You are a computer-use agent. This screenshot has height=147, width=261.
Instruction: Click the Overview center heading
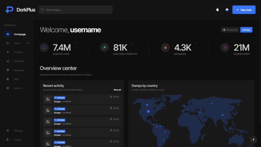point(58,68)
